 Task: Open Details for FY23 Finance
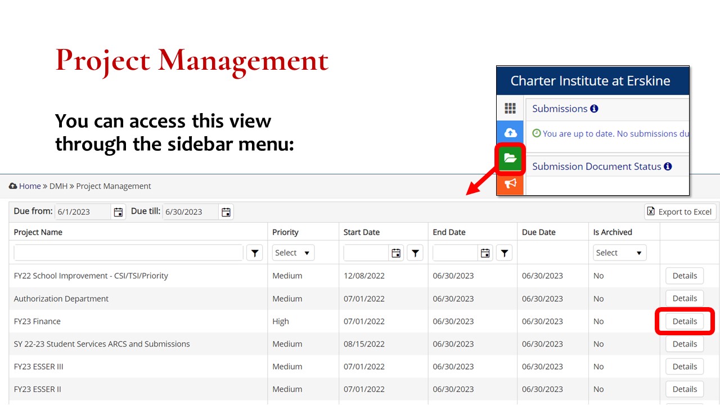click(685, 321)
